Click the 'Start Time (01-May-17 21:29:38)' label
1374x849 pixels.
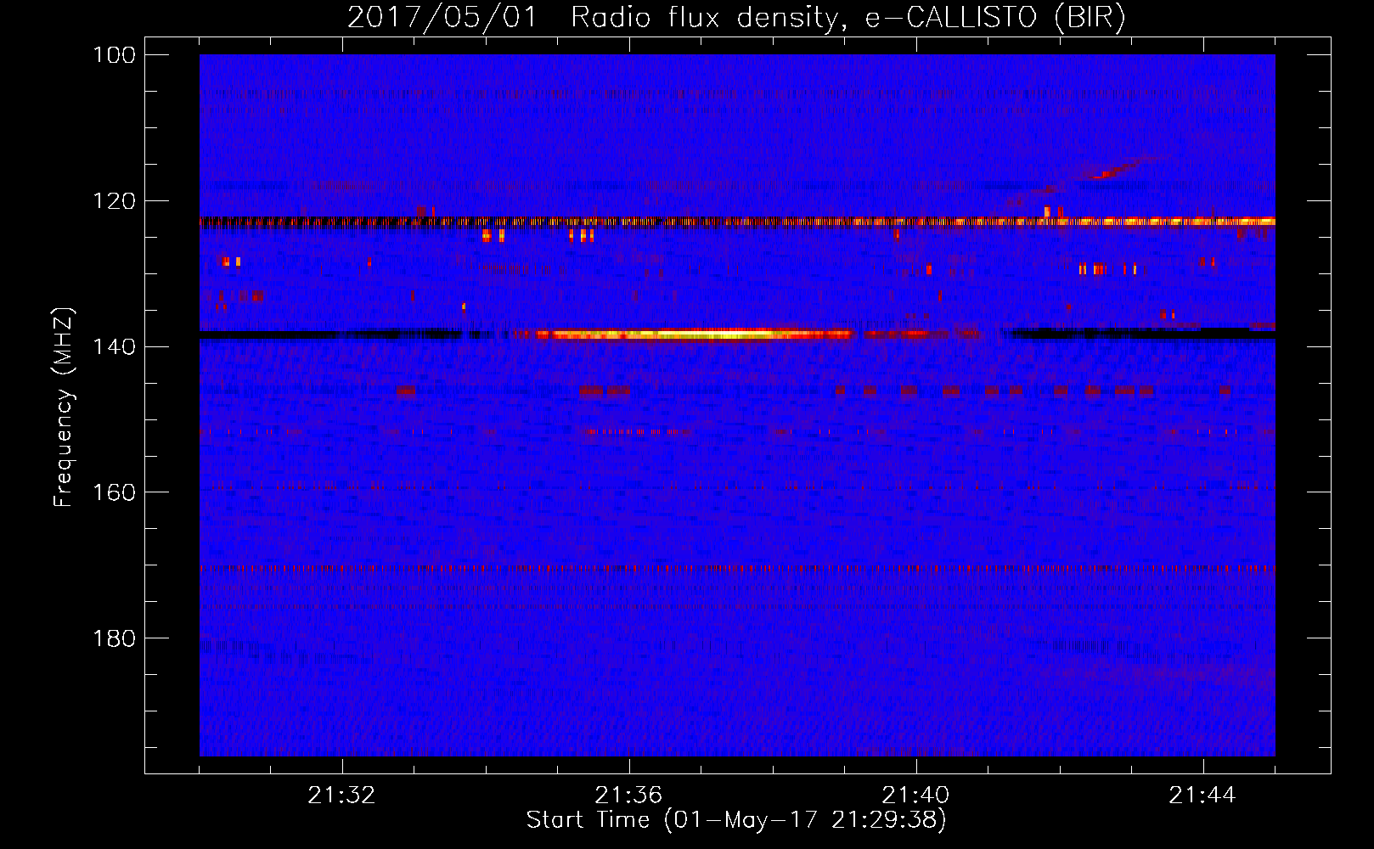(x=736, y=820)
